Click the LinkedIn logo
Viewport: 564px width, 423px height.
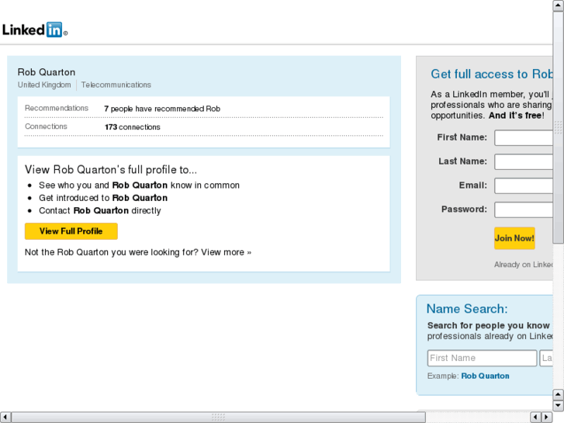(35, 29)
